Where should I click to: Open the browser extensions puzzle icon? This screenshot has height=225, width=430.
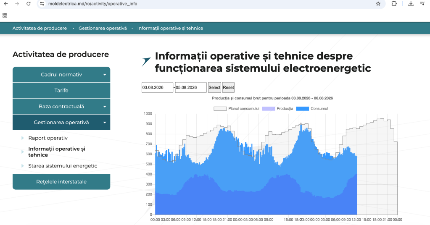click(394, 3)
